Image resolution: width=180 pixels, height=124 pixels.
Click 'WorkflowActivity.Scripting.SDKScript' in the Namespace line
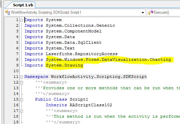(99, 77)
